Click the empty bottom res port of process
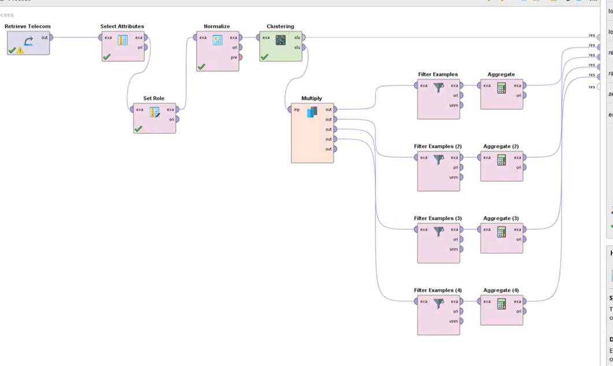The height and width of the screenshot is (366, 613). [599, 87]
